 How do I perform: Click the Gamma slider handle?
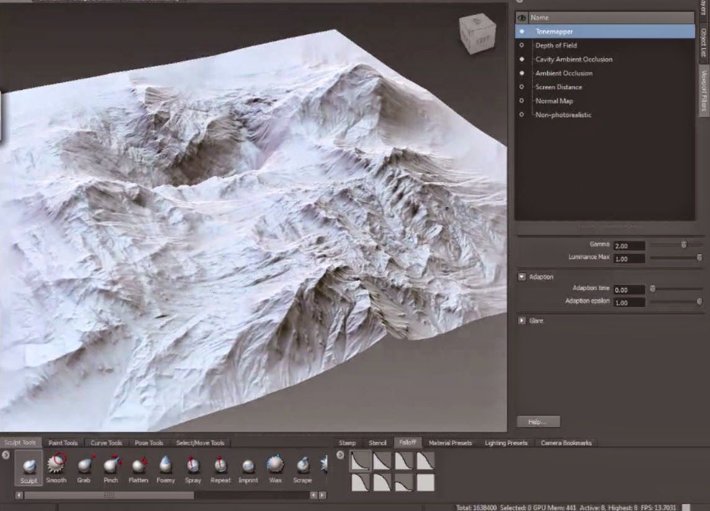tap(684, 245)
